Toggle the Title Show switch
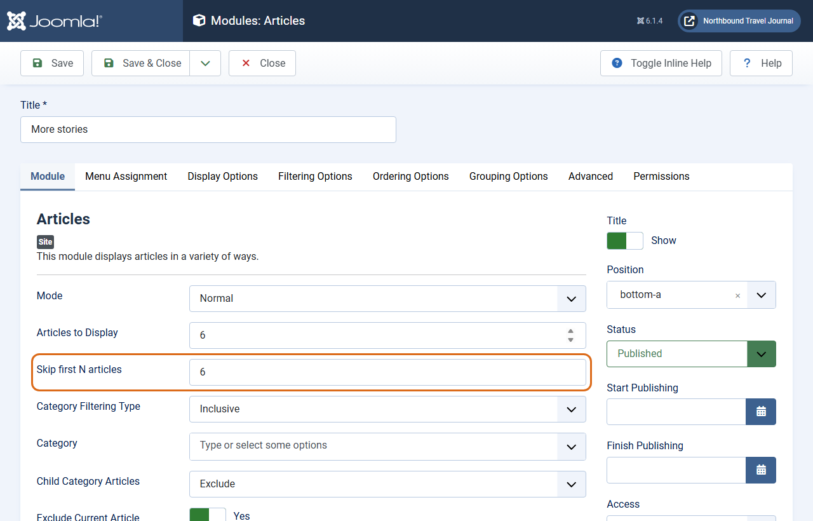This screenshot has height=521, width=813. point(625,241)
